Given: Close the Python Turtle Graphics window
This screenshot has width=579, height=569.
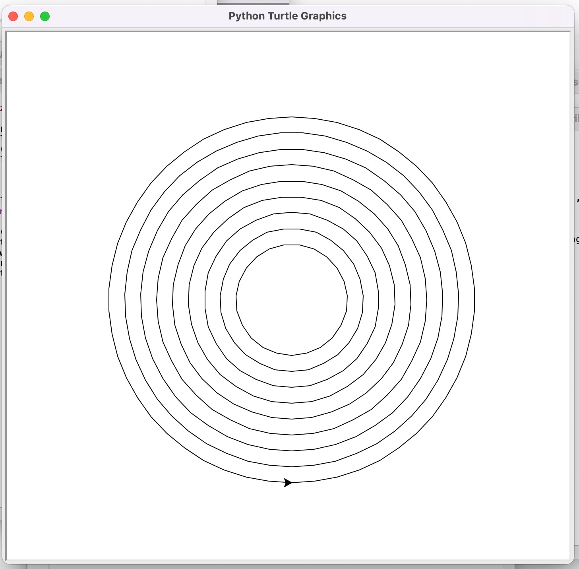Looking at the screenshot, I should (13, 16).
